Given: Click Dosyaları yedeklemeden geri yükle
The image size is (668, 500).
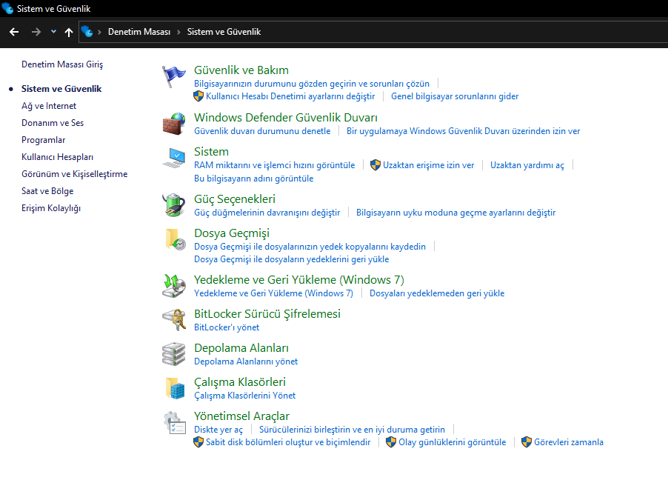Looking at the screenshot, I should pos(437,293).
